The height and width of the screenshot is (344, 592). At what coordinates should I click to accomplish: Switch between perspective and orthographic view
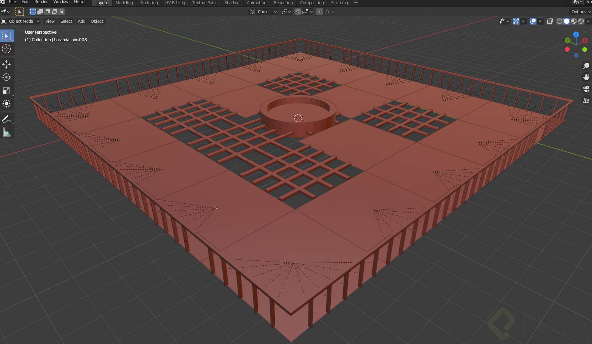[x=586, y=101]
